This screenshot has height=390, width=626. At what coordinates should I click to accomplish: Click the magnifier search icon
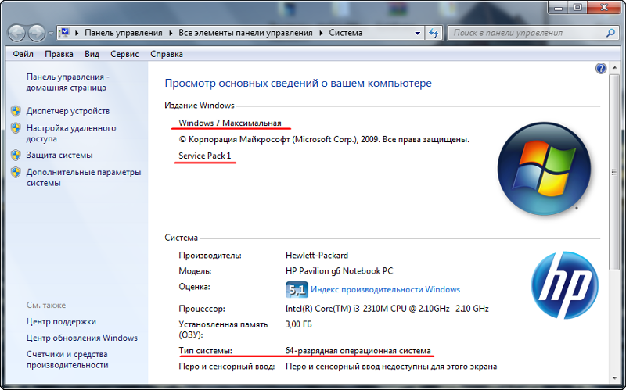(x=610, y=33)
